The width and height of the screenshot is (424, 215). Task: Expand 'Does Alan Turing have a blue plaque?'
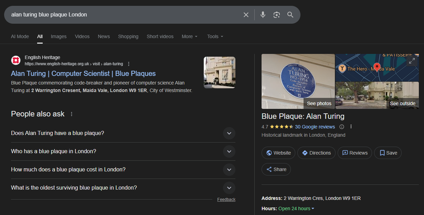tap(229, 133)
